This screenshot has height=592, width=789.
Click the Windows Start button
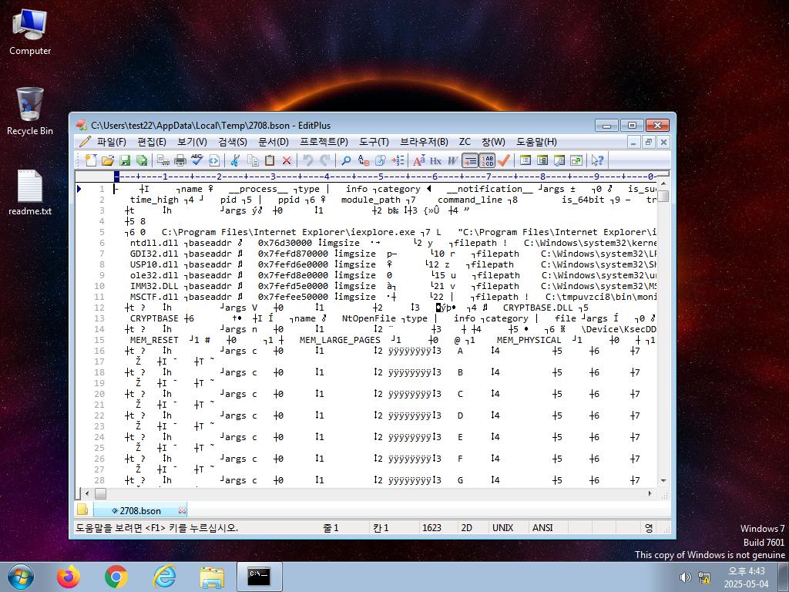click(x=21, y=577)
